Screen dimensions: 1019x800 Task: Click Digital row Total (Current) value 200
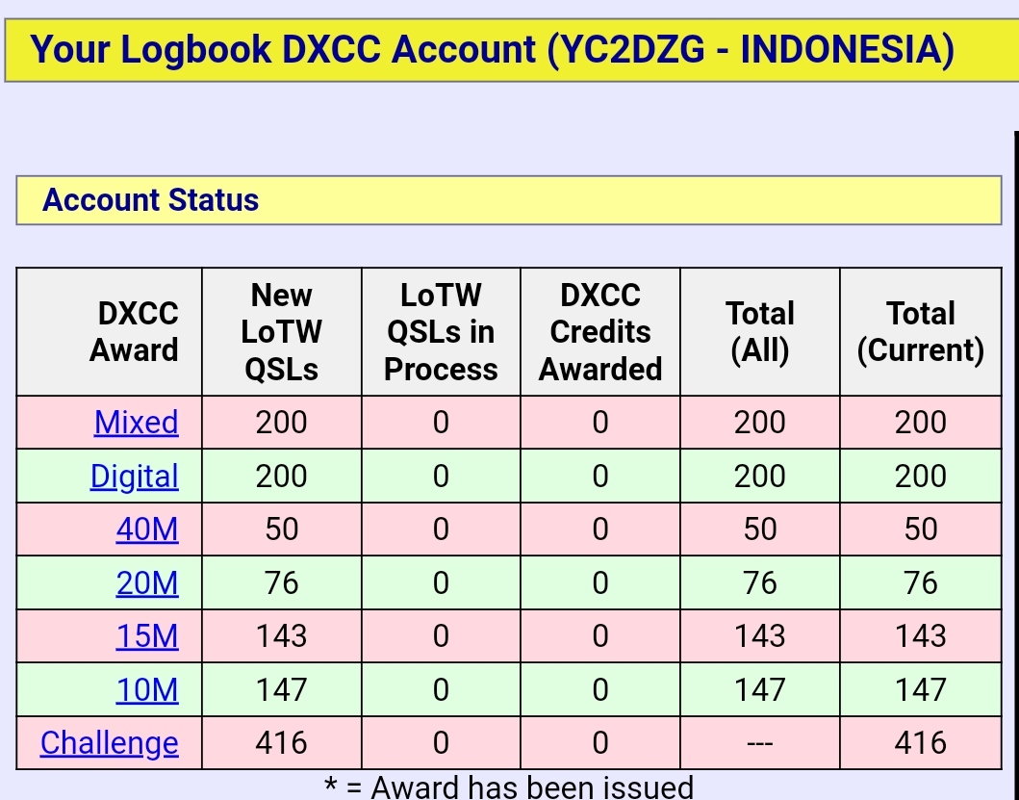tap(920, 477)
